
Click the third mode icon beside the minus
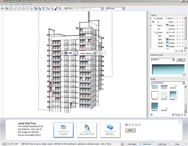pyautogui.click(x=76, y=53)
